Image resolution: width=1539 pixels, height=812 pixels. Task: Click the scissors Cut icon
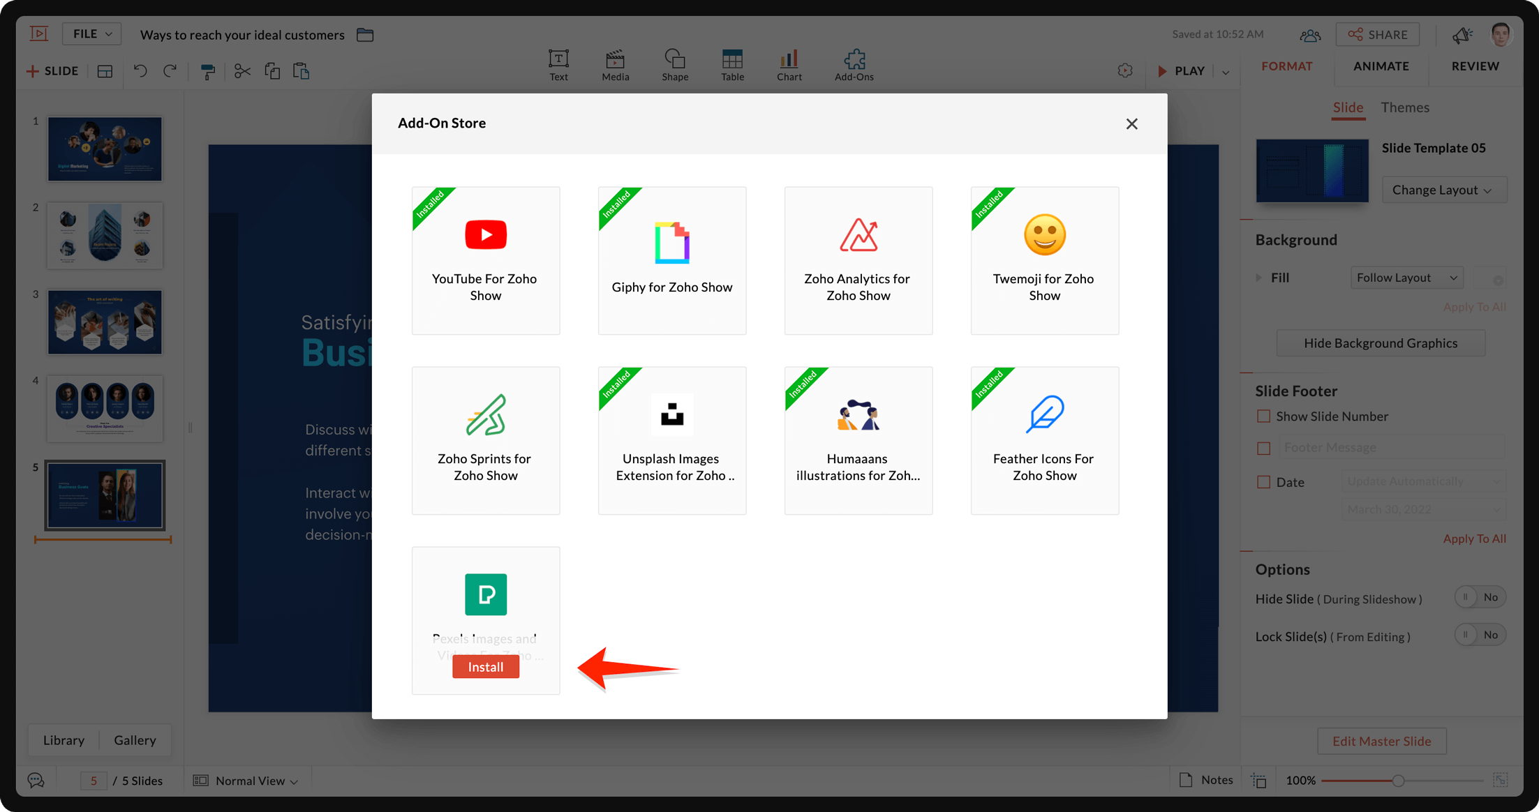(242, 71)
